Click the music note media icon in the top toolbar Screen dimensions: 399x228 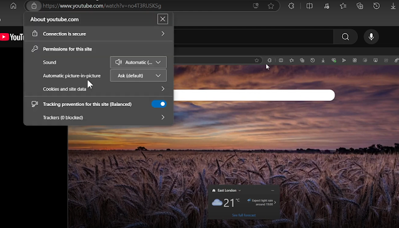click(x=327, y=6)
